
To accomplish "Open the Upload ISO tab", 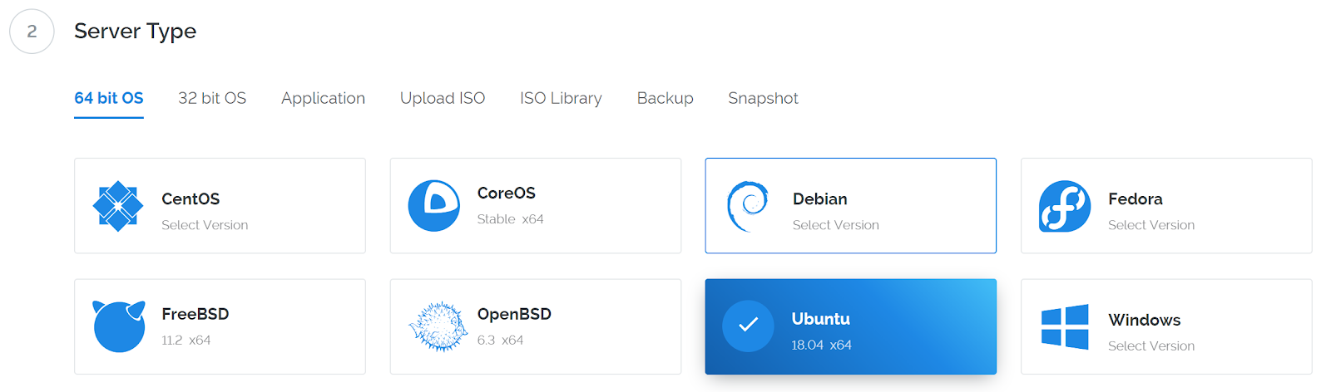I will (x=443, y=98).
